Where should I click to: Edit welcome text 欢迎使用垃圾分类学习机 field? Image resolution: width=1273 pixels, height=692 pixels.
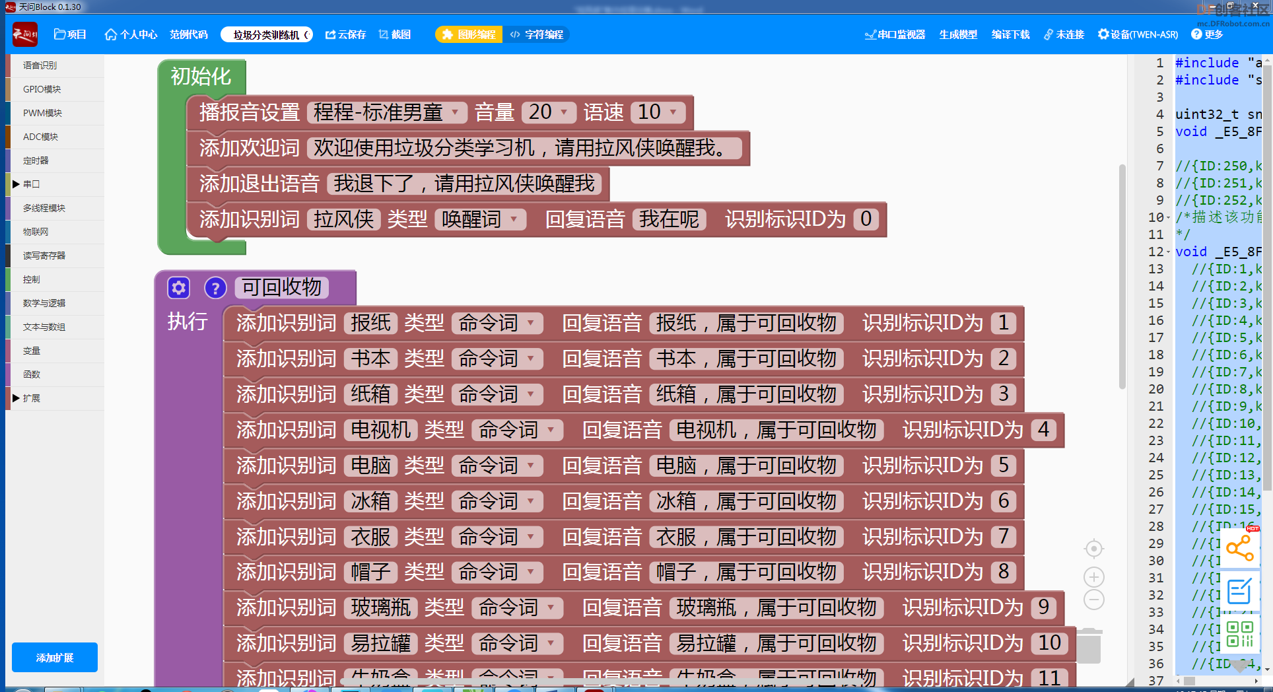pos(524,148)
